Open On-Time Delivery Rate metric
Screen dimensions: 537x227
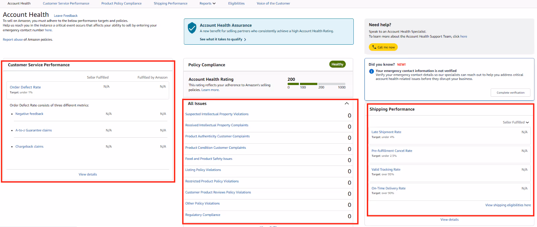point(388,188)
